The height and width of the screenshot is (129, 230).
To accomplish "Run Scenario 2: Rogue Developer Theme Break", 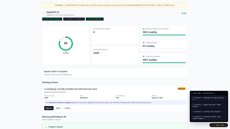I will tap(209, 106).
